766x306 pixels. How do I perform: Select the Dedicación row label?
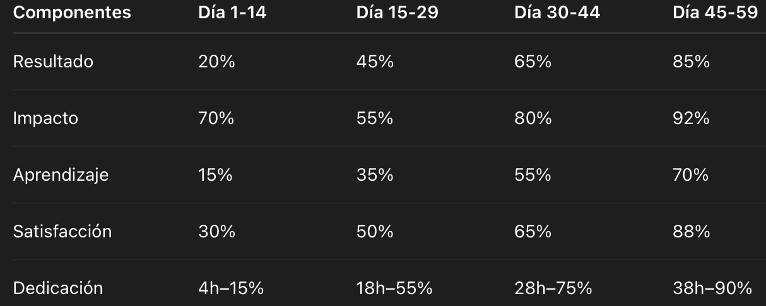pyautogui.click(x=57, y=288)
